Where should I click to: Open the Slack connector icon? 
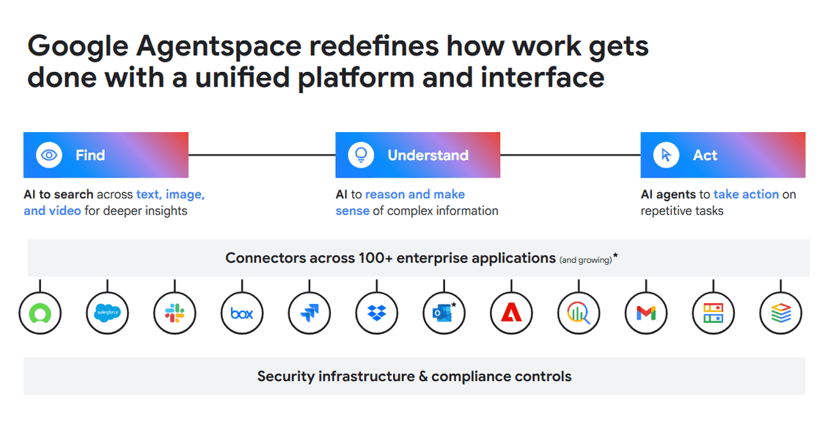[x=175, y=313]
